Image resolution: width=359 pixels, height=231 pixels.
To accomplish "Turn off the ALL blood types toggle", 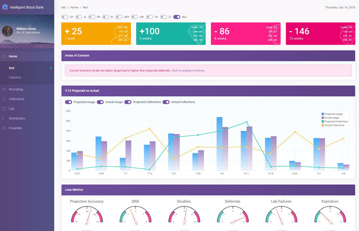I will click(x=176, y=17).
